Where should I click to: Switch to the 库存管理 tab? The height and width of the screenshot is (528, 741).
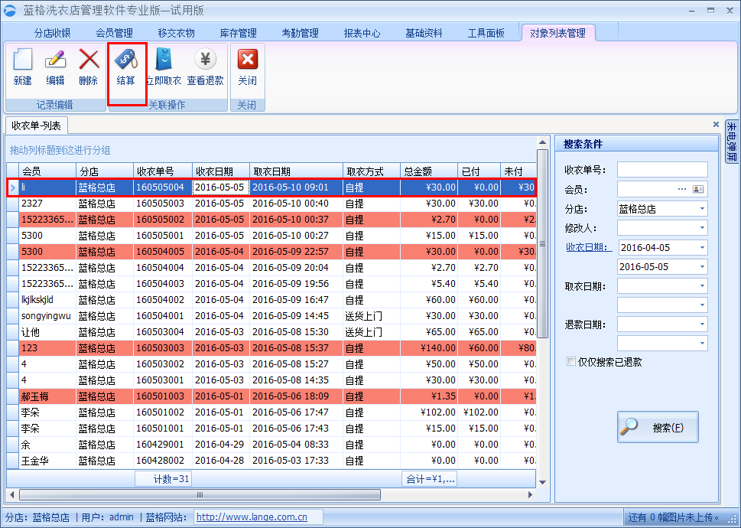(x=238, y=33)
